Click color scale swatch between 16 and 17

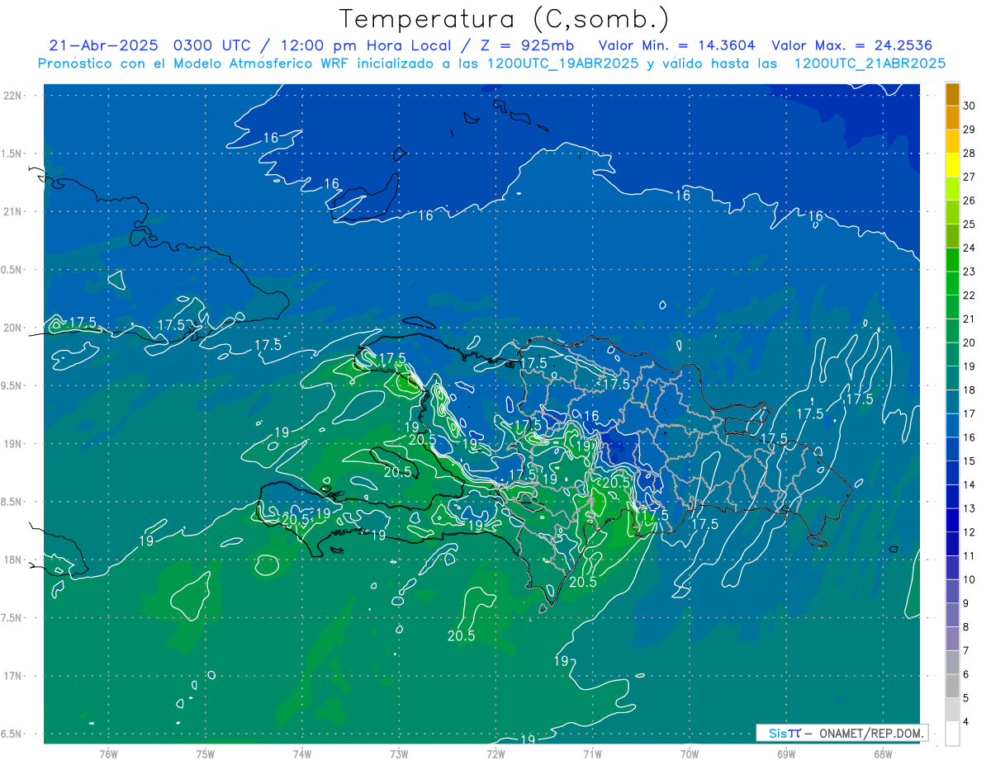952,426
